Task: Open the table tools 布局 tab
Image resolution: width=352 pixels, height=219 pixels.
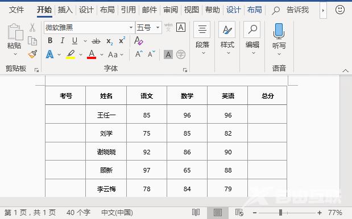Action: (x=255, y=10)
